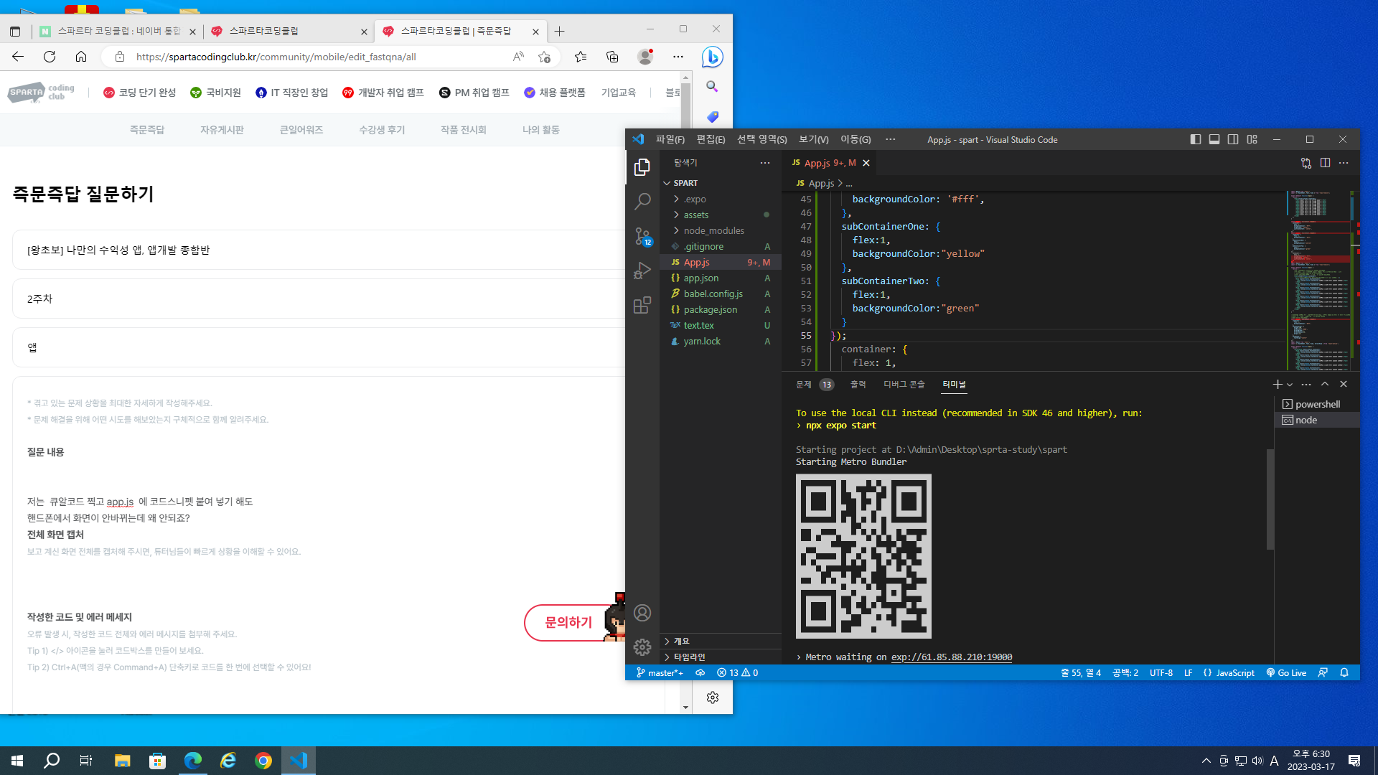1378x775 pixels.
Task: Go to the Edge home page
Action: click(x=81, y=57)
